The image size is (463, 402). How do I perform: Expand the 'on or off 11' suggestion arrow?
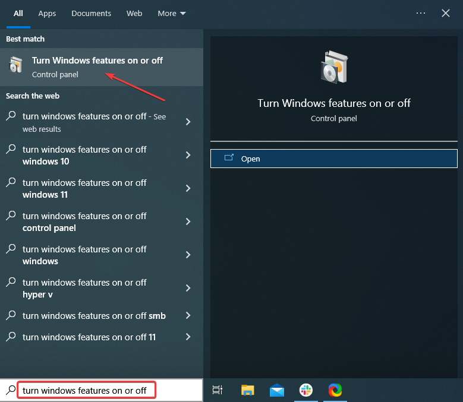pos(188,337)
